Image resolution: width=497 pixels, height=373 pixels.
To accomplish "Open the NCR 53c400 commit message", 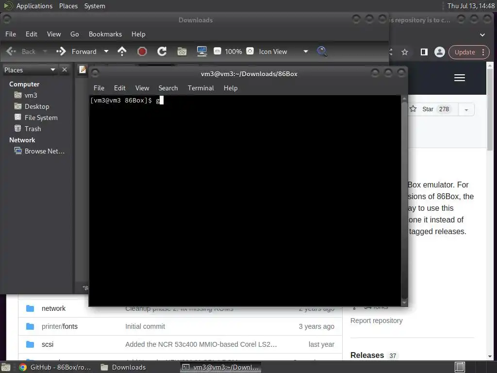I will coord(201,344).
